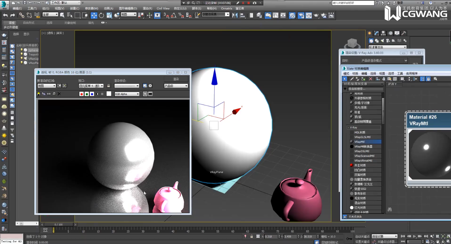
Task: Copy rendered image in frame window
Action: (x=44, y=94)
